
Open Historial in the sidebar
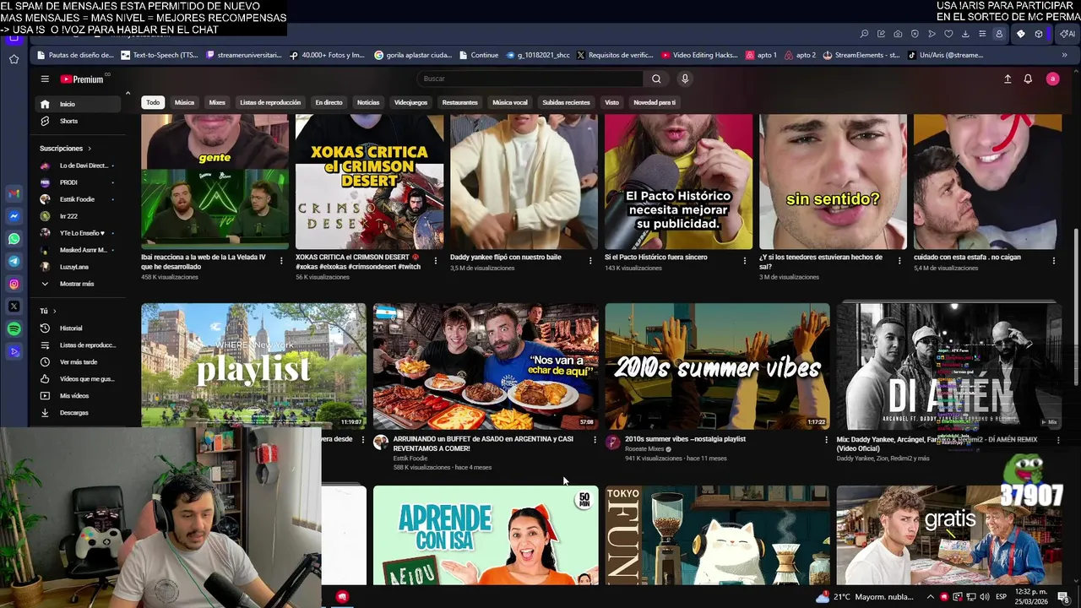(79, 328)
